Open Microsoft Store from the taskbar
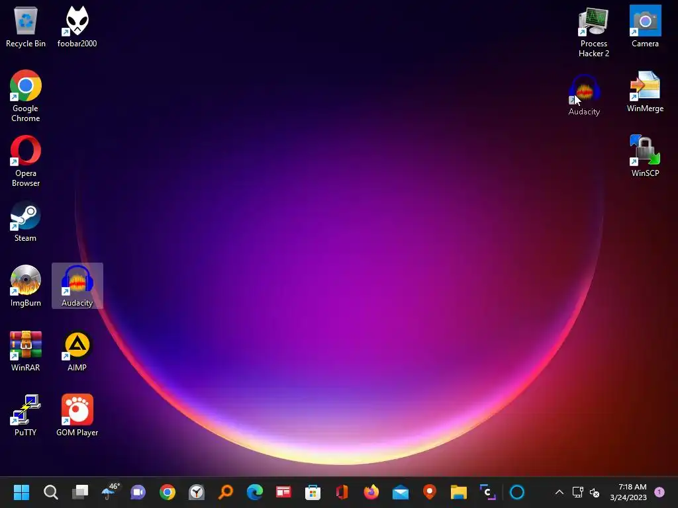Image resolution: width=678 pixels, height=508 pixels. click(313, 492)
